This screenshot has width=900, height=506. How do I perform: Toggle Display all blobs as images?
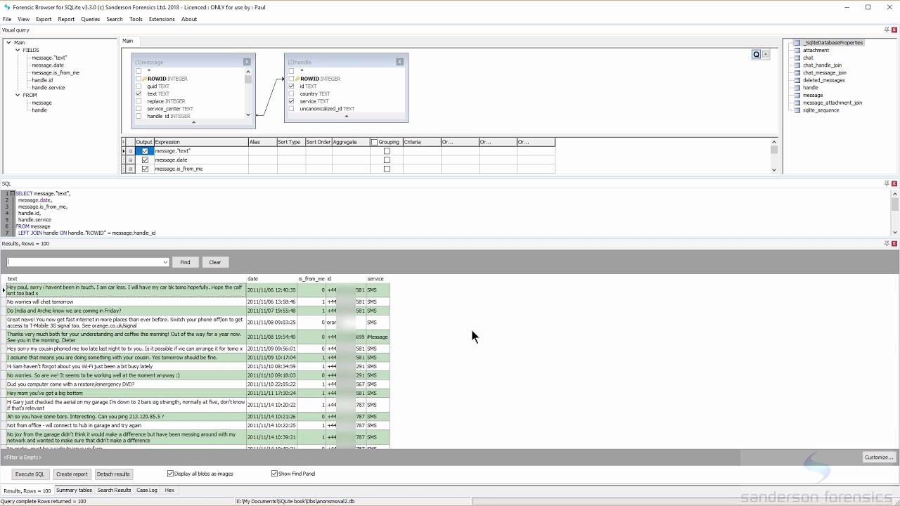pos(171,474)
